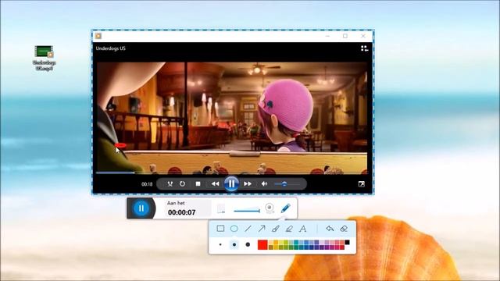
Task: Pick the black color swatch
Action: point(347,243)
